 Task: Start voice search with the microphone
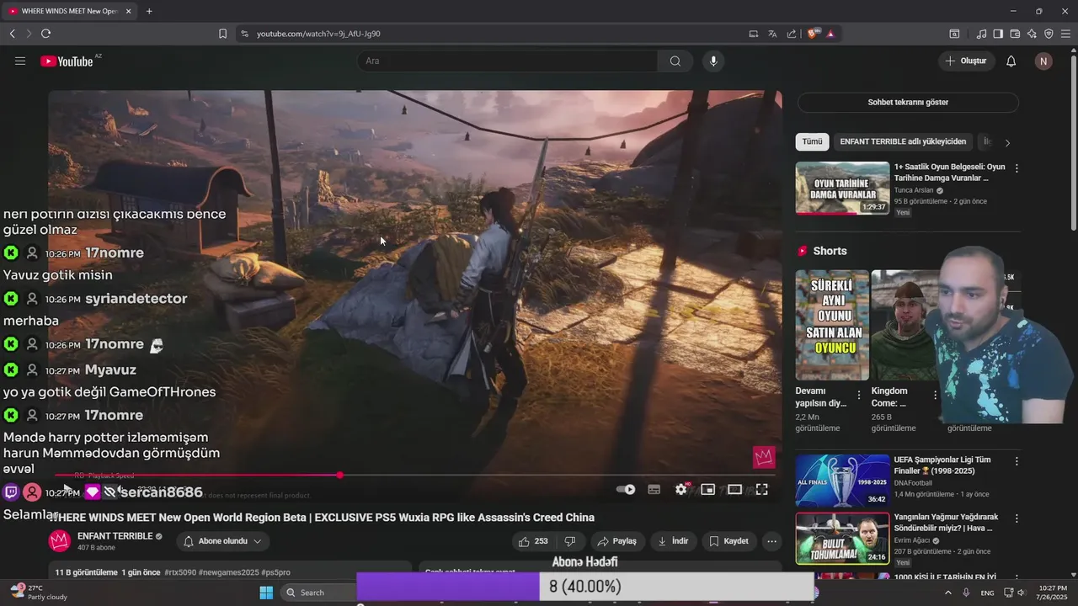pyautogui.click(x=713, y=61)
